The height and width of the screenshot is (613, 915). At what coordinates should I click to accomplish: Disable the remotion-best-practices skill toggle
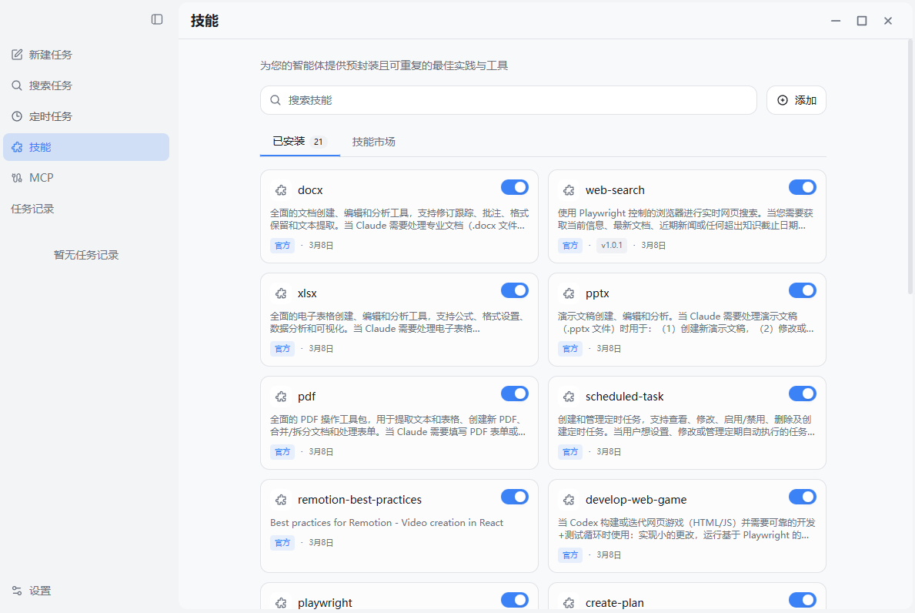click(514, 497)
